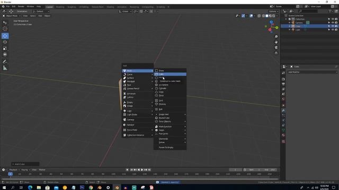This screenshot has height=190, width=339.
Task: Select the Measure tool
Action: point(5,68)
